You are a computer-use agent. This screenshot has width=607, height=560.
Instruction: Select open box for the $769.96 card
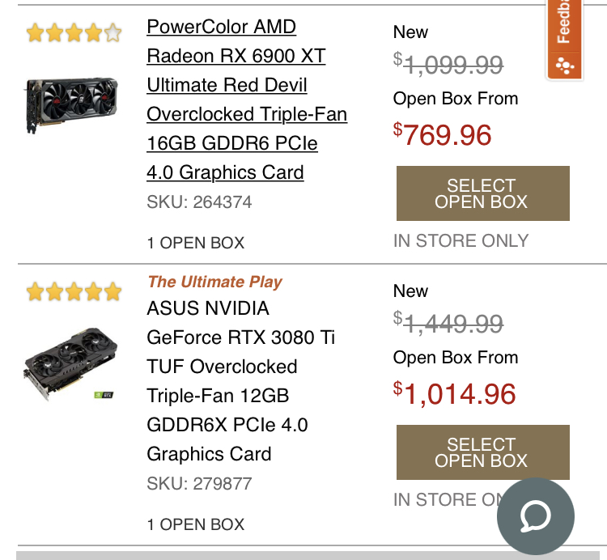pyautogui.click(x=482, y=193)
